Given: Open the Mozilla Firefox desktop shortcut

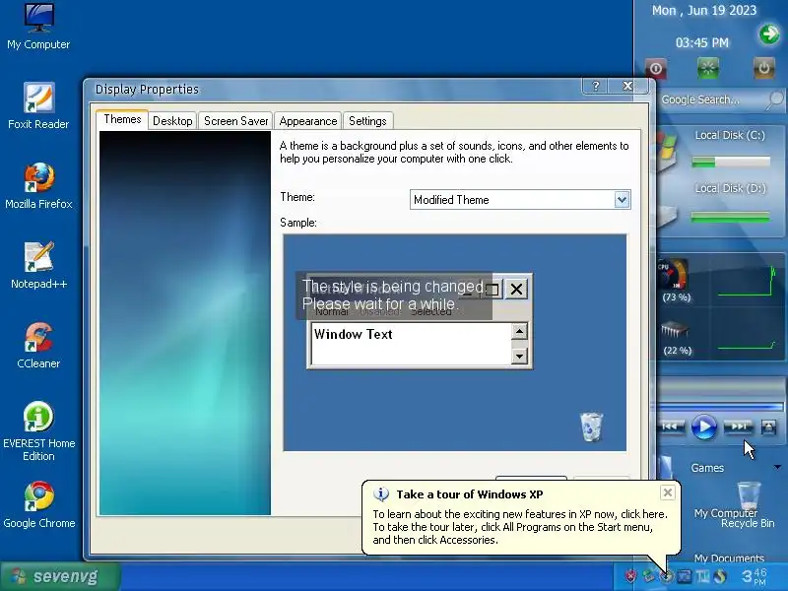Looking at the screenshot, I should (x=38, y=186).
